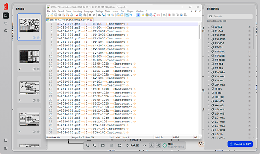Click the Redo arrow icon

(94, 15)
